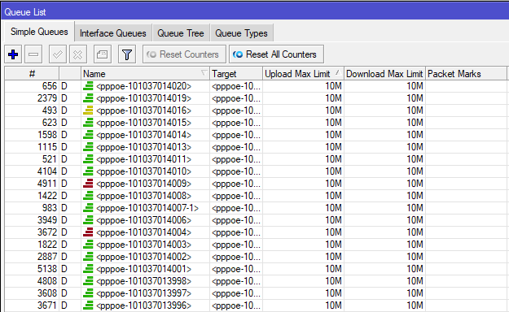Image resolution: width=509 pixels, height=312 pixels.
Task: Click Reset All Counters button
Action: [276, 54]
